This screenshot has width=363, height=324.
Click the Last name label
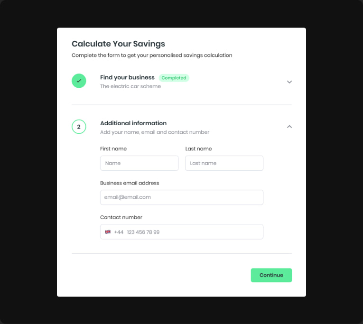pyautogui.click(x=198, y=149)
